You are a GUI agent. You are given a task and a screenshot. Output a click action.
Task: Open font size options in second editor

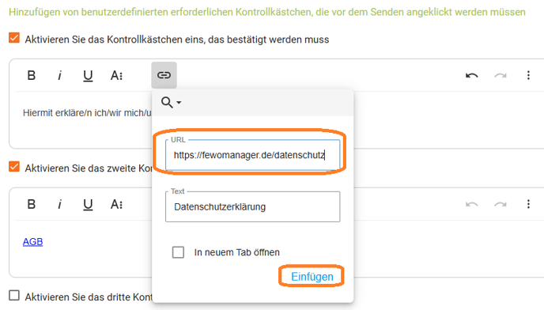click(x=116, y=204)
